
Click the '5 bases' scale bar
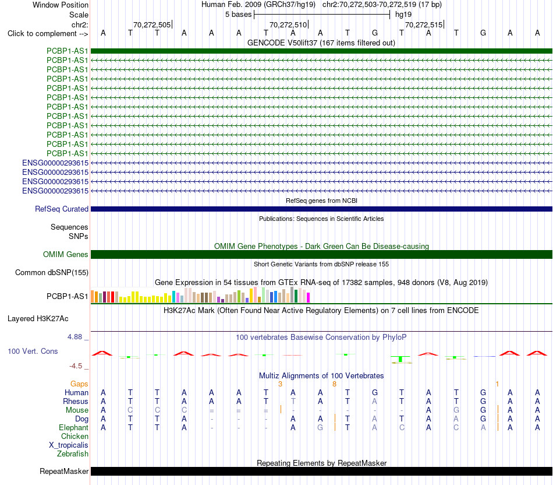click(x=322, y=15)
